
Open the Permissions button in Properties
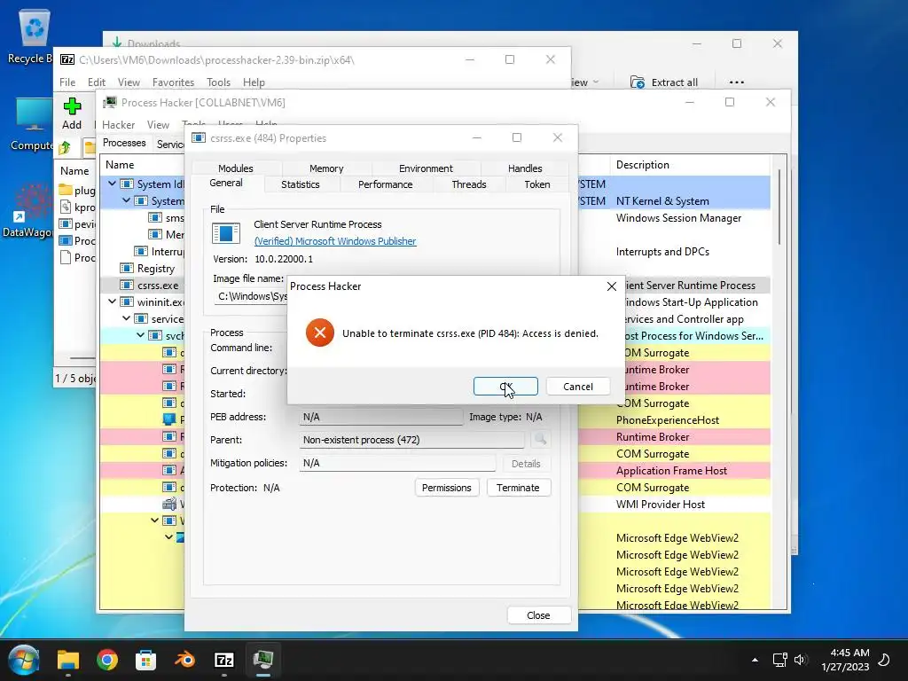click(x=447, y=488)
